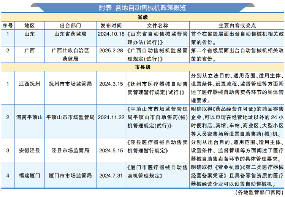This screenshot has height=197, width=285.
Task: Click the source note (各地监管部门官网)
Action: click(259, 192)
